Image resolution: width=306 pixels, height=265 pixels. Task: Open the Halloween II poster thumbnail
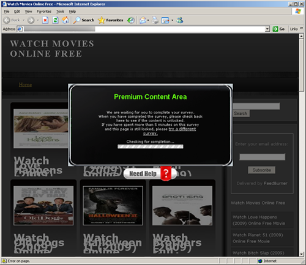pos(113,206)
